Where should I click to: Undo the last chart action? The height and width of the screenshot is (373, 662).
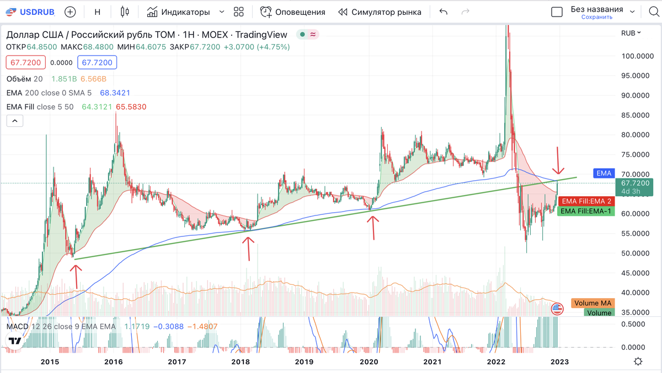coord(443,12)
